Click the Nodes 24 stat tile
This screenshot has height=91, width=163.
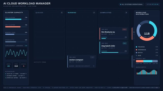pyautogui.click(x=9, y=65)
